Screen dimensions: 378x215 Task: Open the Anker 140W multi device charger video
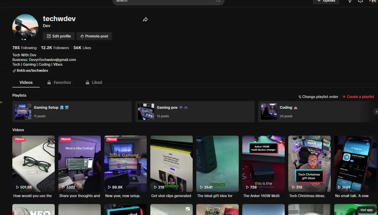[x=264, y=164]
